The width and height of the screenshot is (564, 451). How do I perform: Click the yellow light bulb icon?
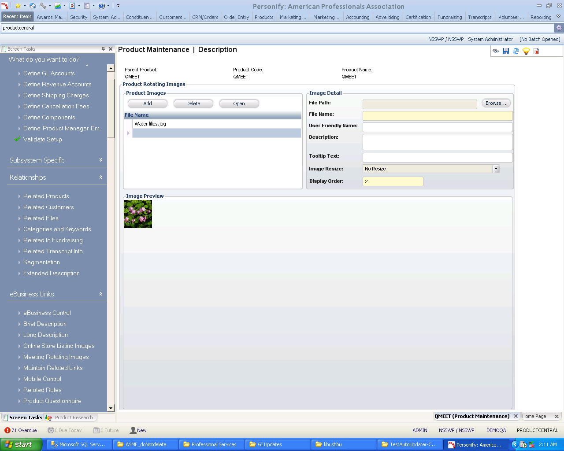(526, 51)
